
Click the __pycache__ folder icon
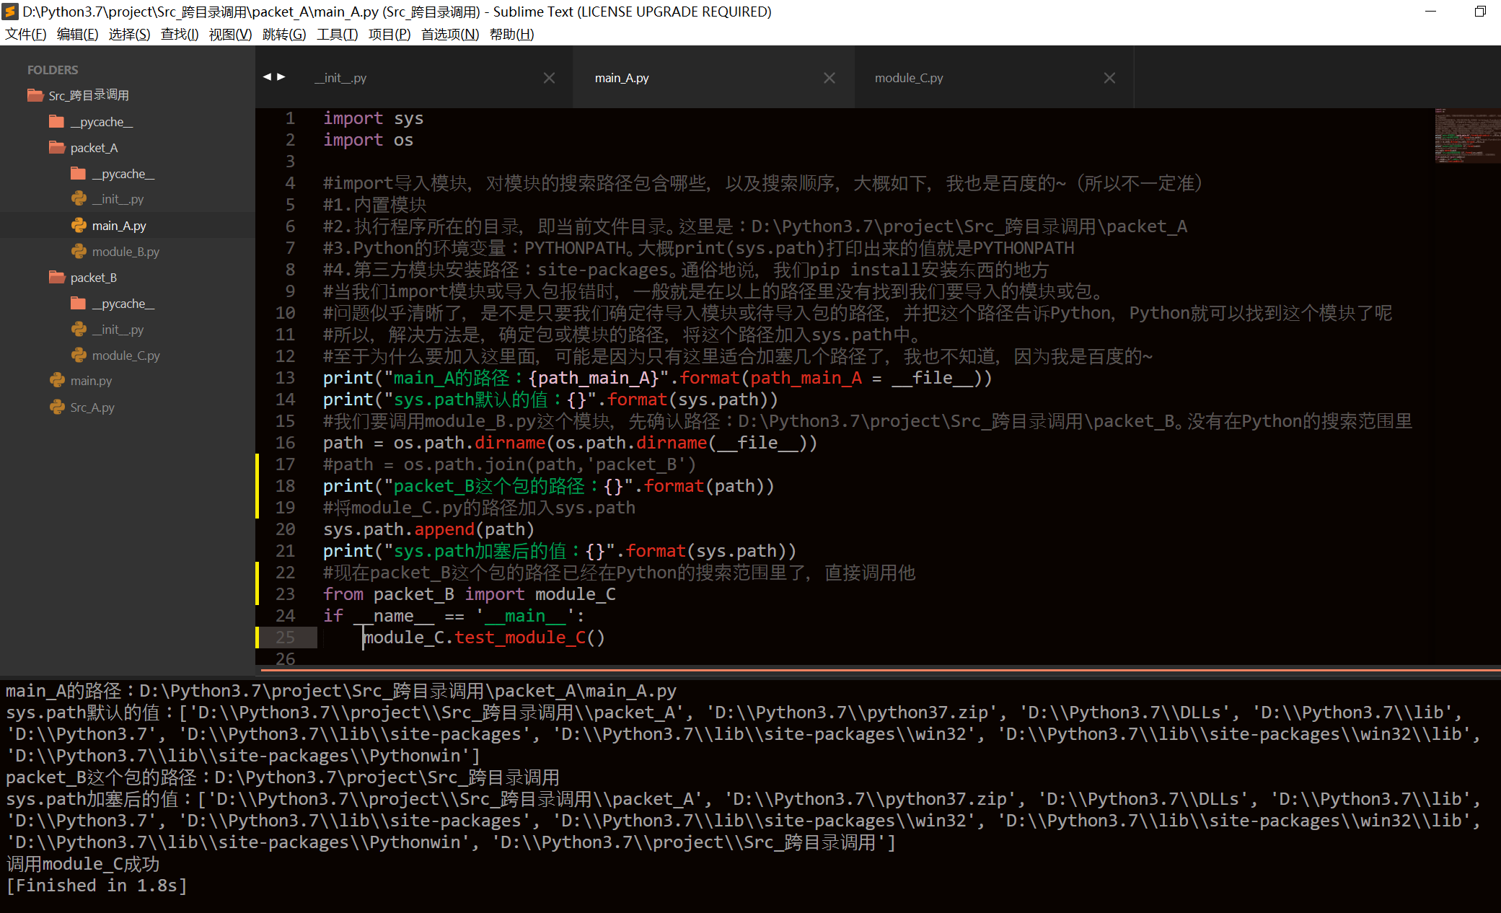pos(57,121)
